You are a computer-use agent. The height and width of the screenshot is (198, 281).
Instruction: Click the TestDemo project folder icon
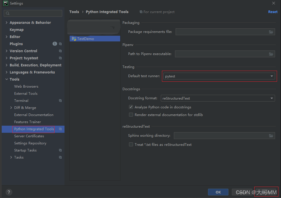point(74,39)
